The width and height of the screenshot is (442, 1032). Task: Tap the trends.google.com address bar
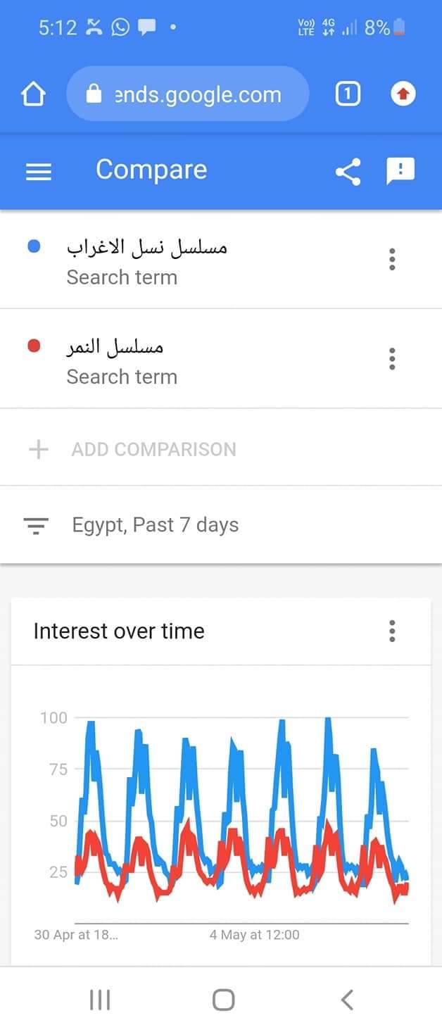click(x=187, y=94)
